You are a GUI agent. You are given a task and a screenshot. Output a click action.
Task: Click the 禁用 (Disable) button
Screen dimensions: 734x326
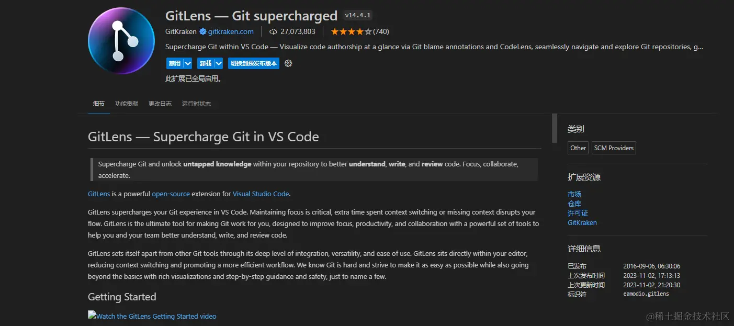pyautogui.click(x=174, y=63)
